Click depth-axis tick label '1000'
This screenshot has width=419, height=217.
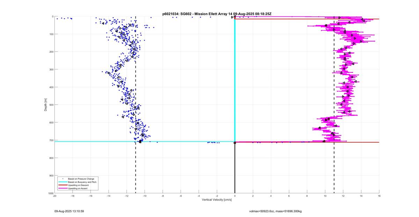click(x=51, y=193)
